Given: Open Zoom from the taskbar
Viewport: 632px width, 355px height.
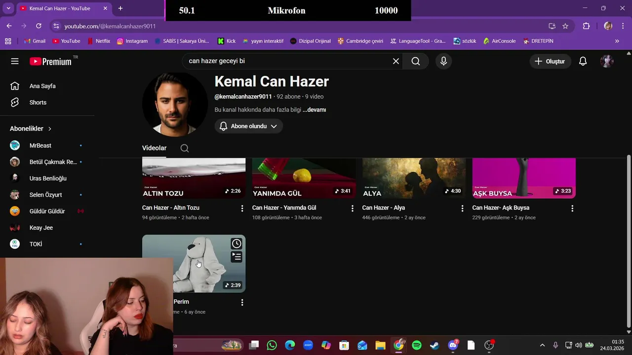Looking at the screenshot, I should [x=308, y=345].
